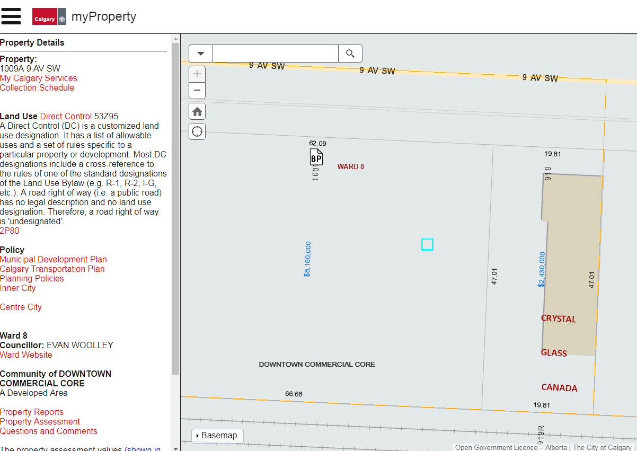Type in the map search field

(x=275, y=54)
